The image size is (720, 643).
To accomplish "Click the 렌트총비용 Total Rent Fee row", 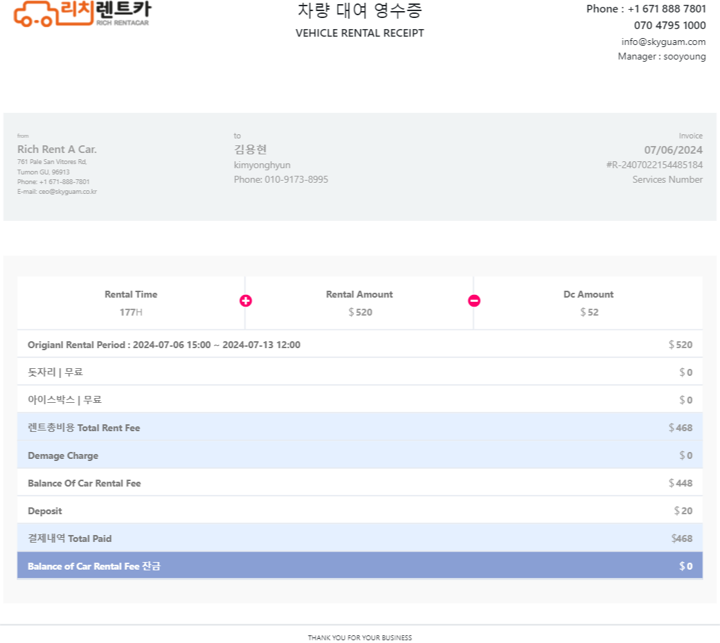I will (x=359, y=428).
